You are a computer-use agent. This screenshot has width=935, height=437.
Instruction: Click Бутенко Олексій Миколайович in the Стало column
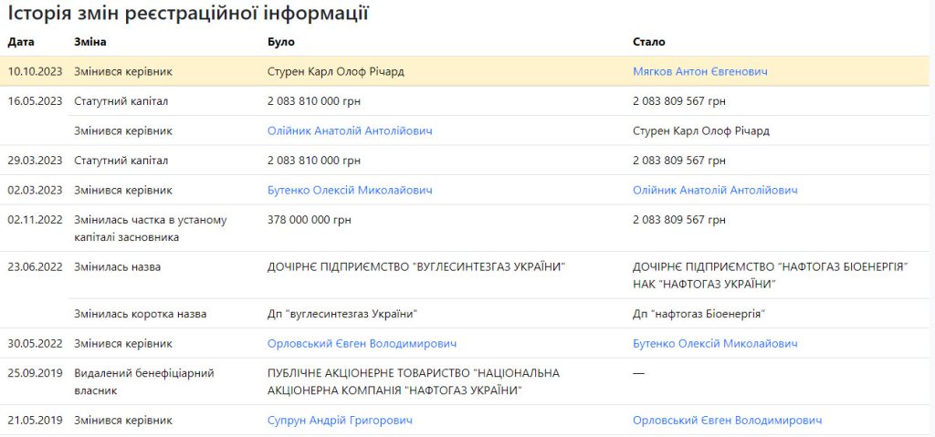click(x=715, y=343)
